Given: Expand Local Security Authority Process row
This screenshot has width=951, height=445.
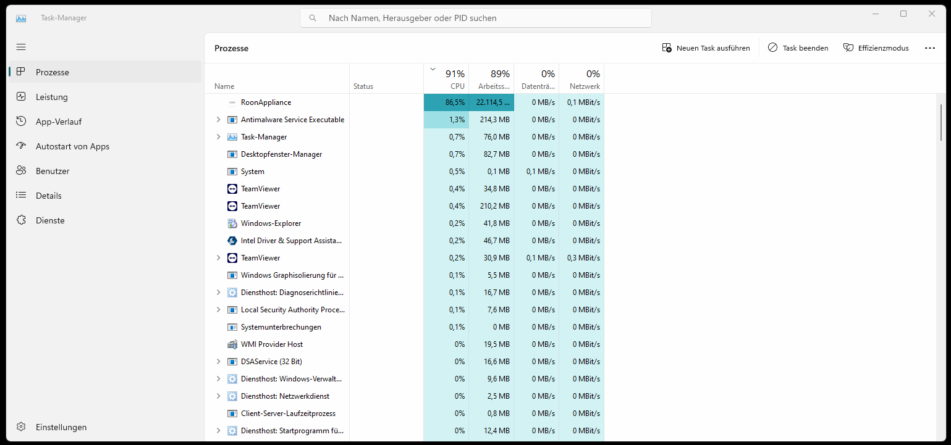Looking at the screenshot, I should pyautogui.click(x=218, y=310).
